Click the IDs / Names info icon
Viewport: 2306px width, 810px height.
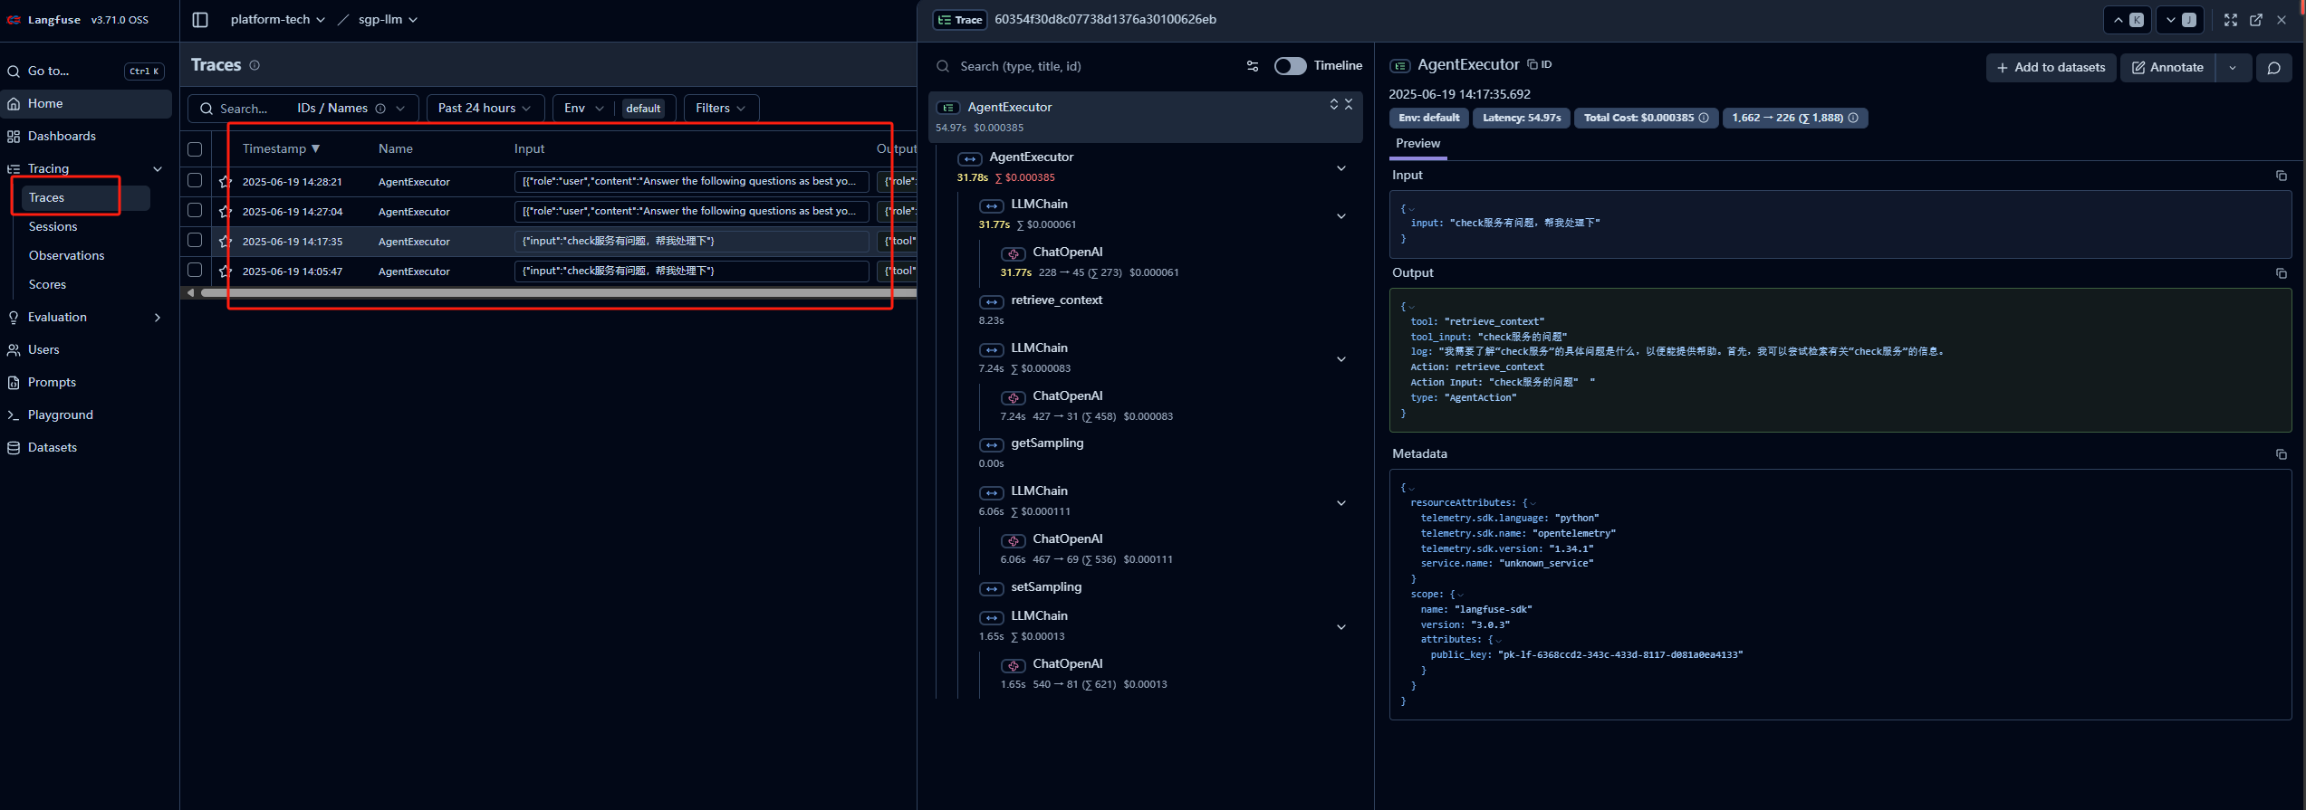coord(380,109)
